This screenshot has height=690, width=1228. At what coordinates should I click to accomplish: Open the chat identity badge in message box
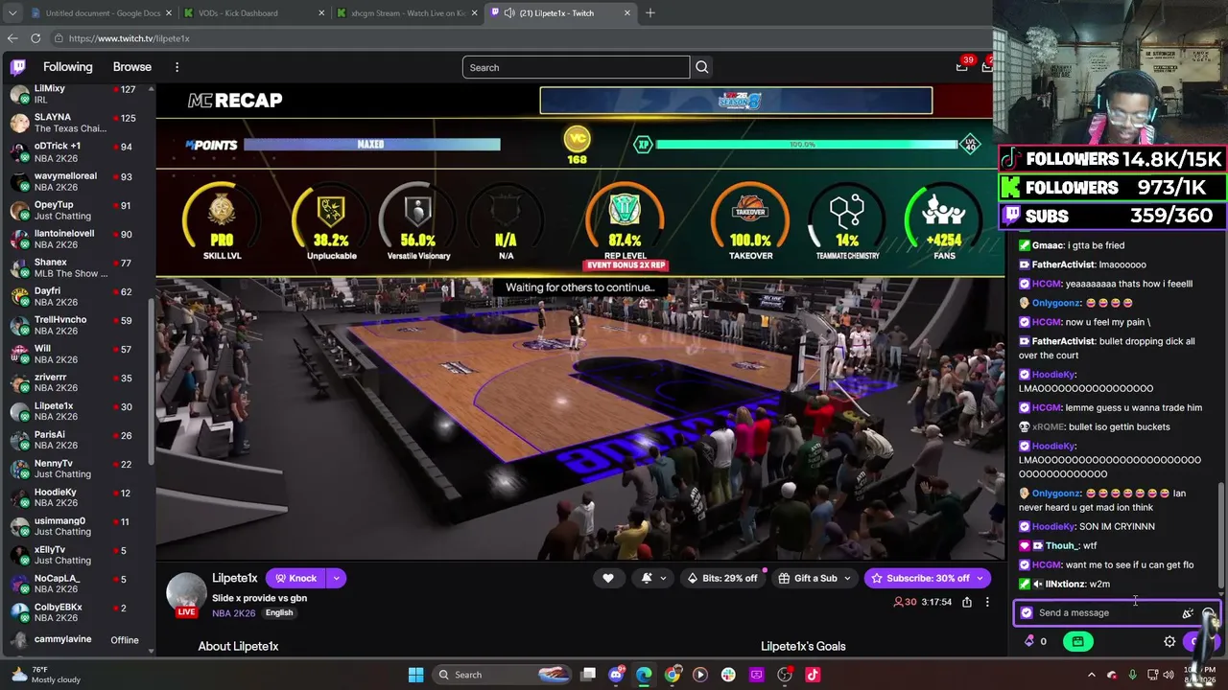point(1027,613)
